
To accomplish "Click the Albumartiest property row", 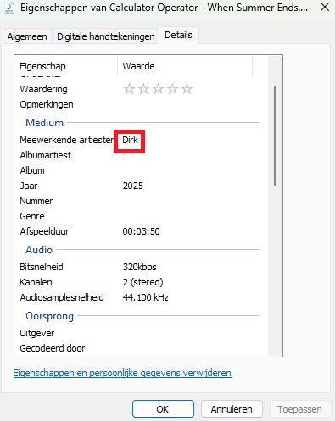I will coord(139,155).
